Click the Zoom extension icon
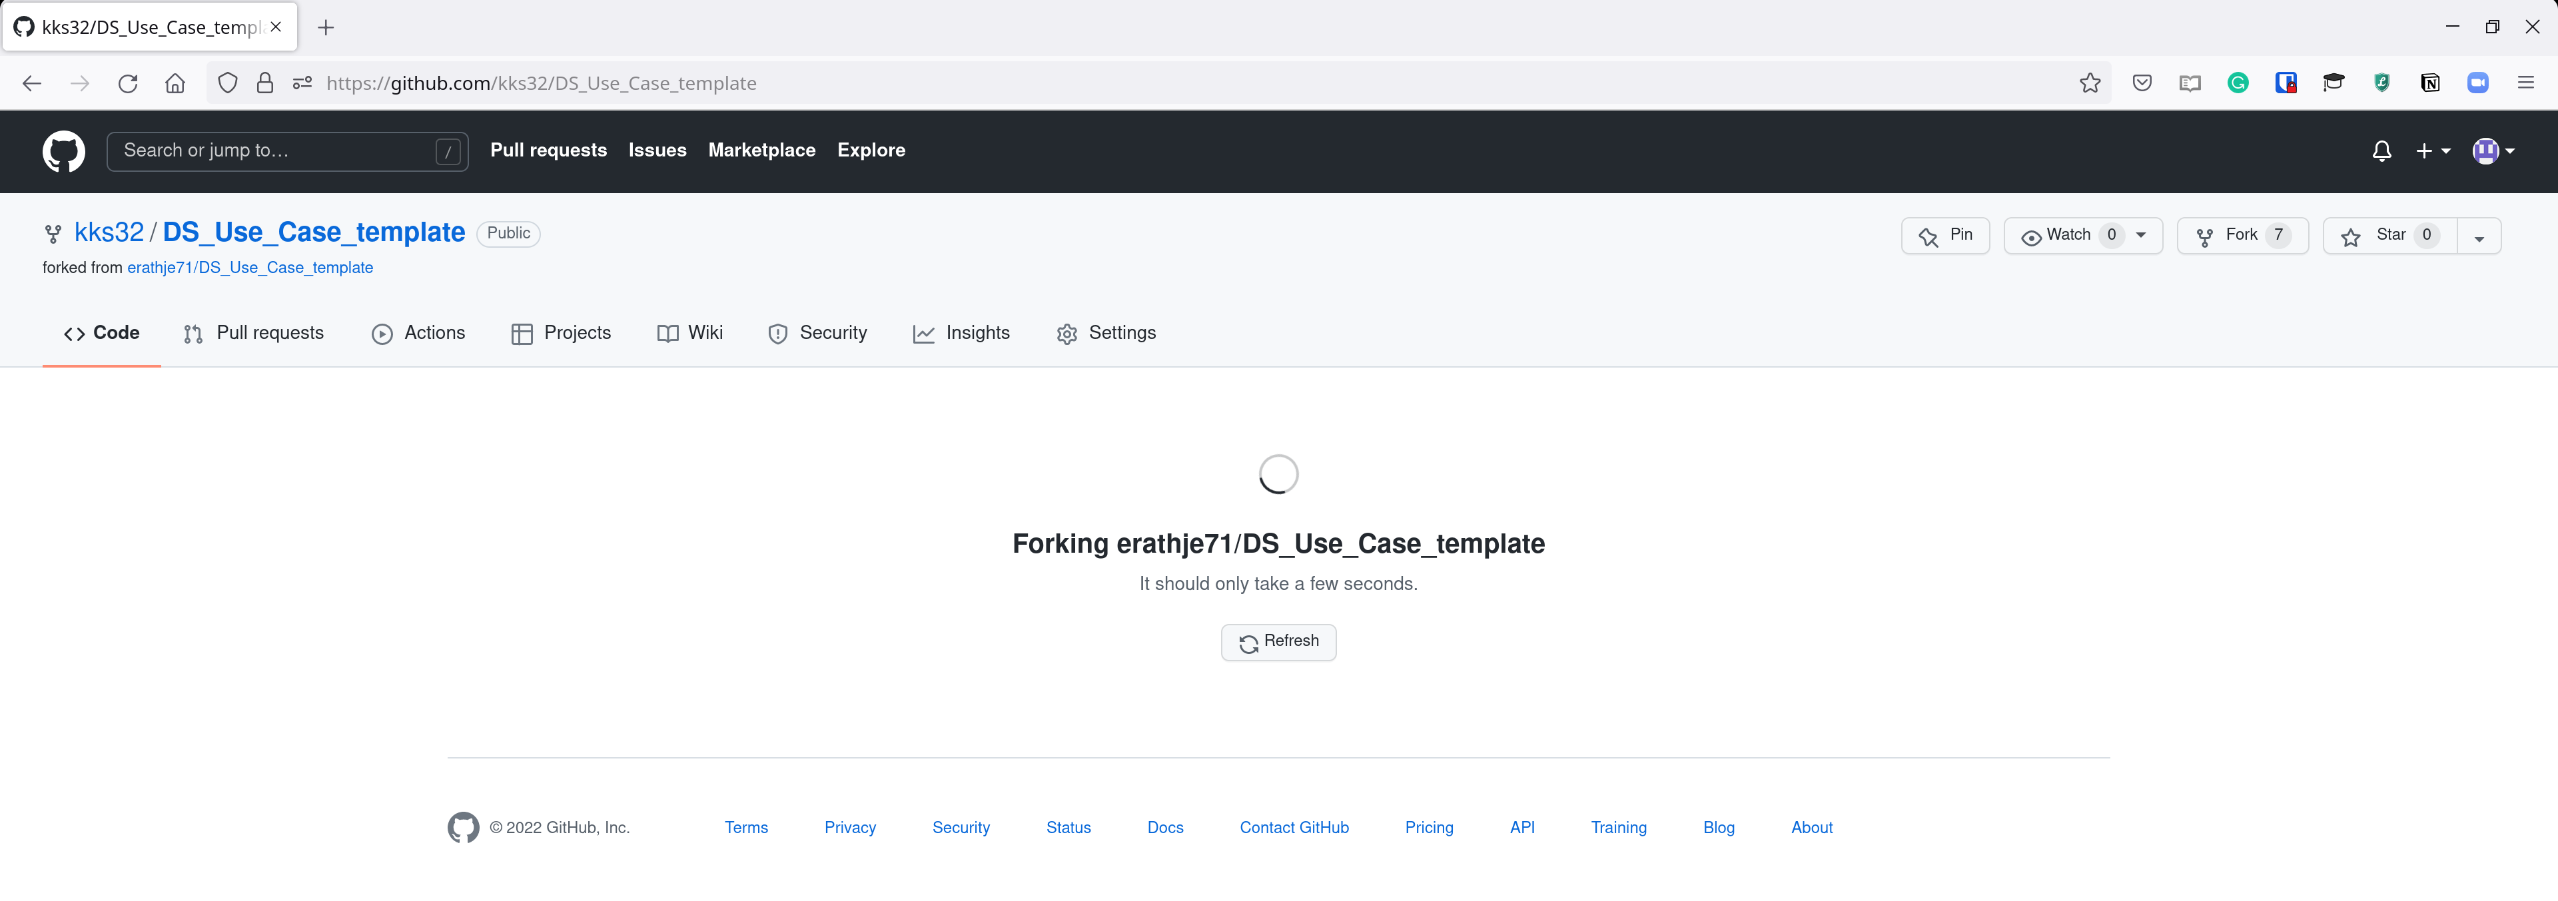This screenshot has width=2558, height=901. click(2477, 83)
